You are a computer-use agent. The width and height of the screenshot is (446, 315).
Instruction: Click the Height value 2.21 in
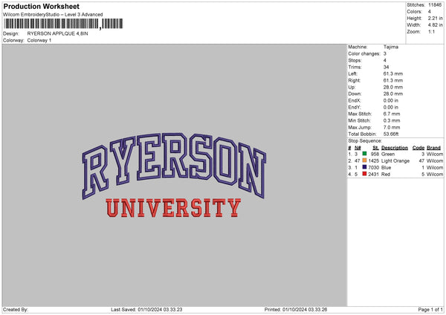(436, 18)
